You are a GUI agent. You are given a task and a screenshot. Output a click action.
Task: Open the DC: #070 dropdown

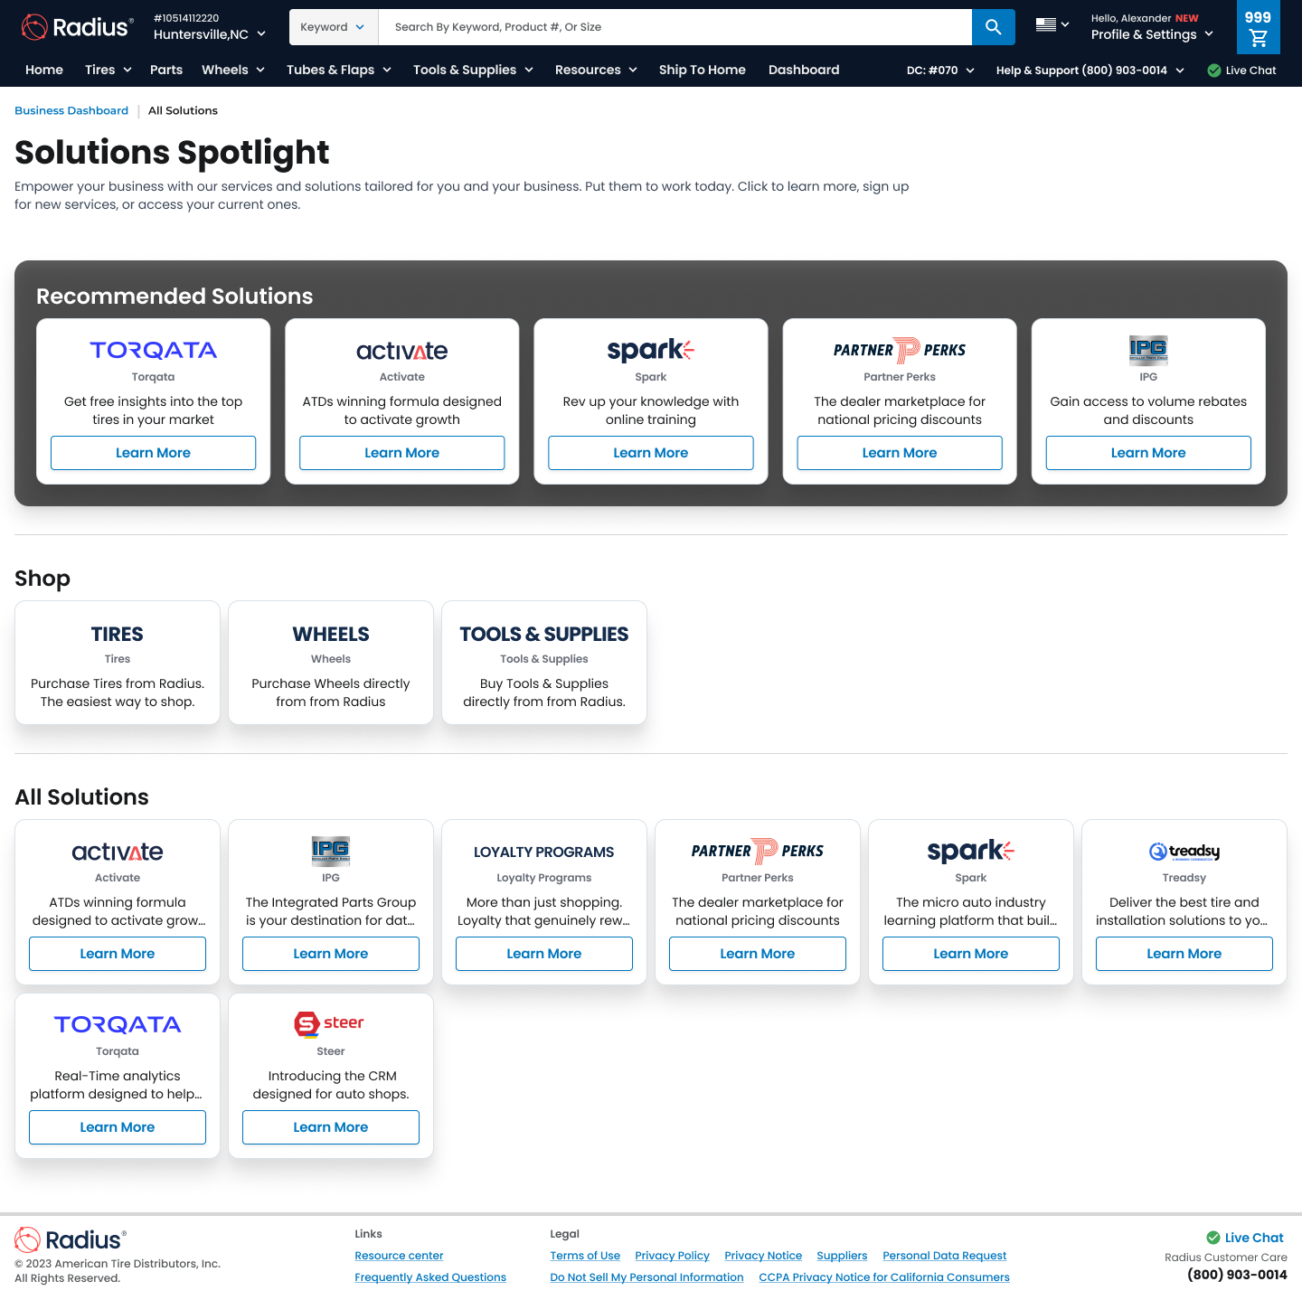(940, 71)
